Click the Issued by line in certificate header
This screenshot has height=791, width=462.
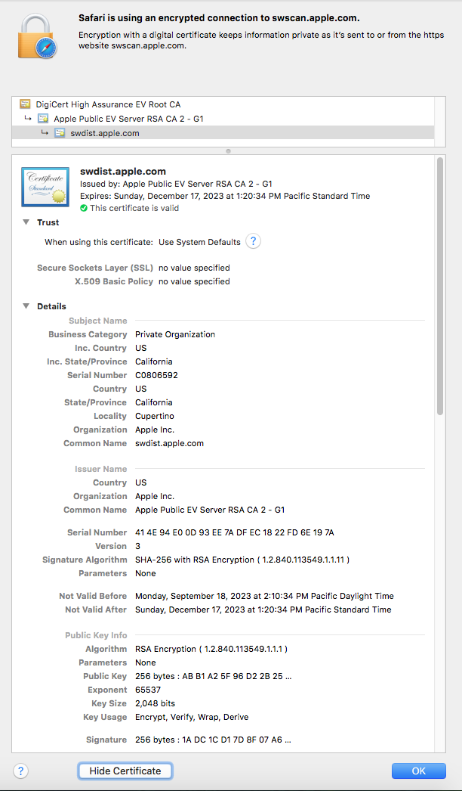[177, 184]
